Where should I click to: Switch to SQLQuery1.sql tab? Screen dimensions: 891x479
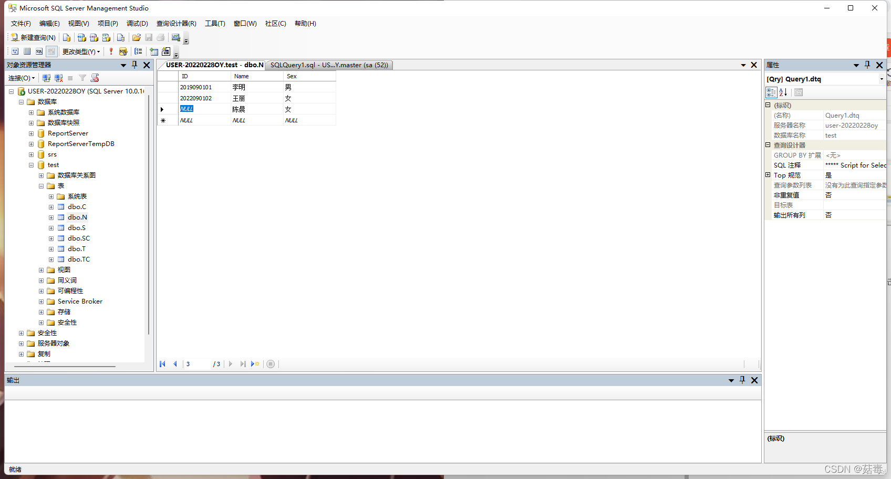[x=329, y=65]
